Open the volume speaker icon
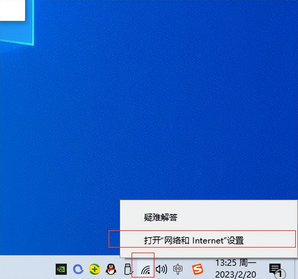The height and width of the screenshot is (279, 298). click(x=161, y=269)
